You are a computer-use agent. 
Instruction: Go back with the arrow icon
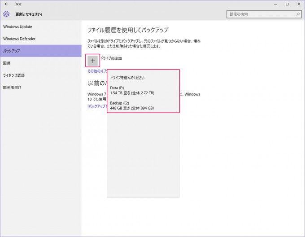point(6,4)
